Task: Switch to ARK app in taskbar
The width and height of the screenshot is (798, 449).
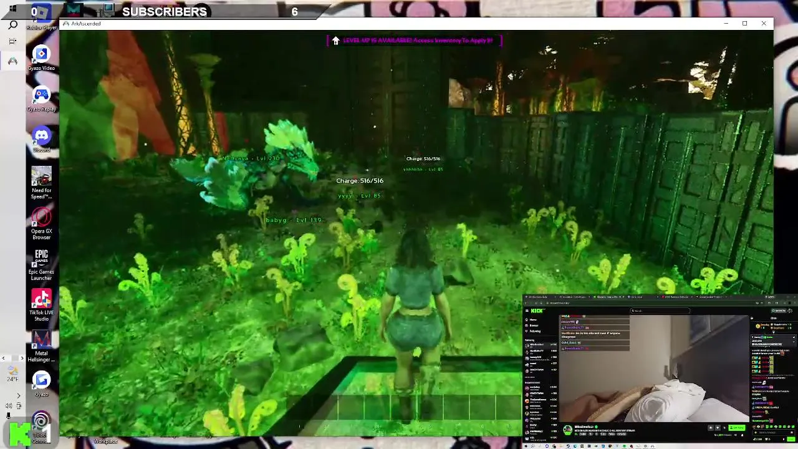Action: 12,60
